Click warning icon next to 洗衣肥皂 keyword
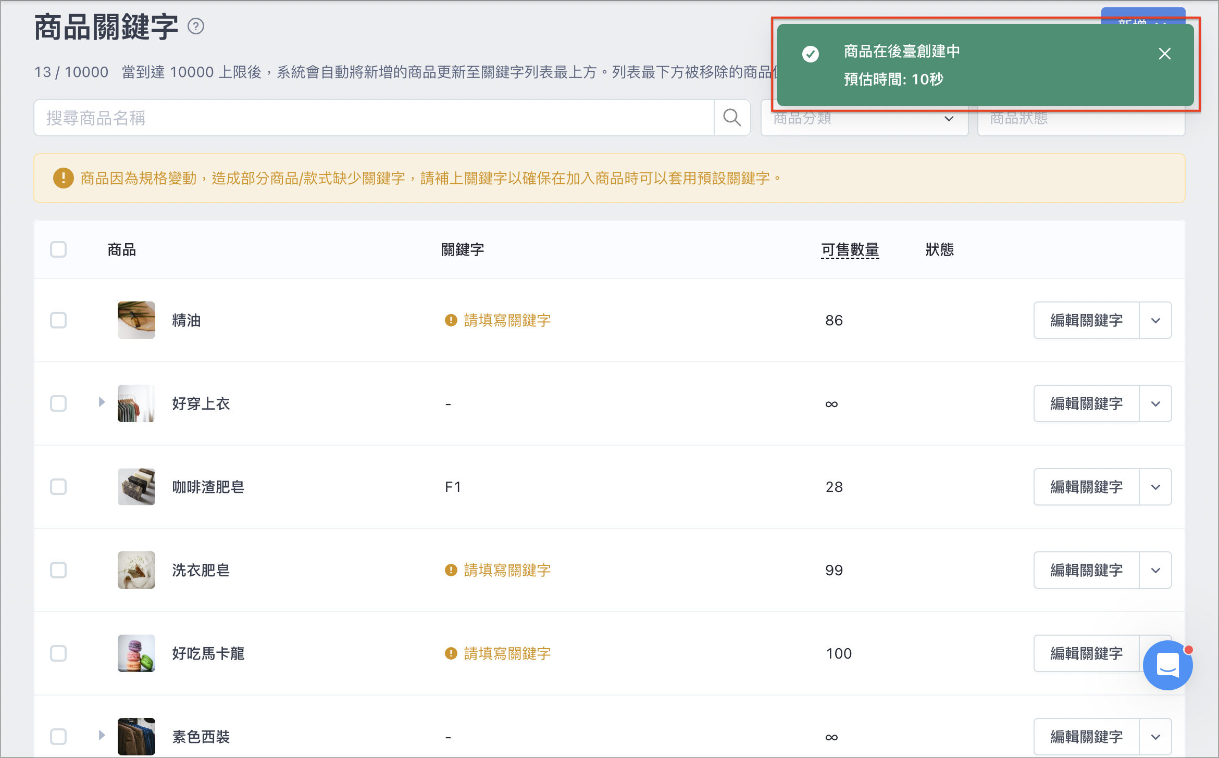The height and width of the screenshot is (758, 1219). [x=451, y=570]
